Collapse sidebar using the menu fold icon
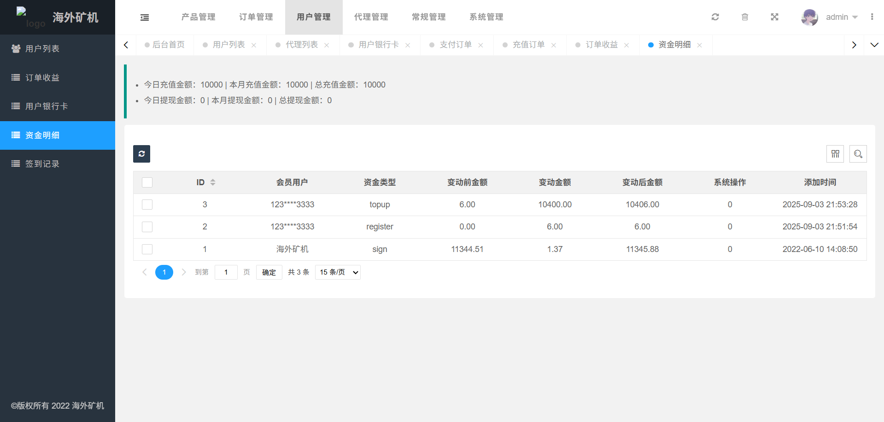Viewport: 884px width, 422px height. [x=145, y=18]
